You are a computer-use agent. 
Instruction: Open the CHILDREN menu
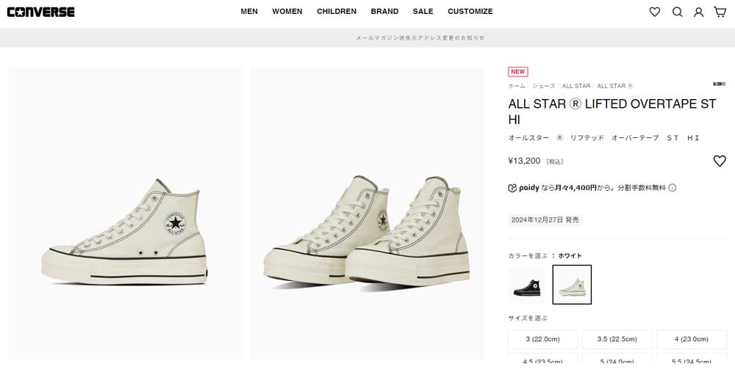[x=337, y=12]
